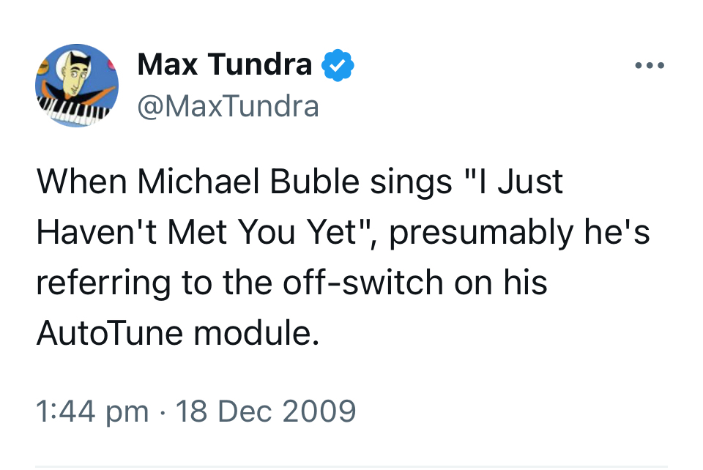Select the "18 Dec 2009" date

266,411
